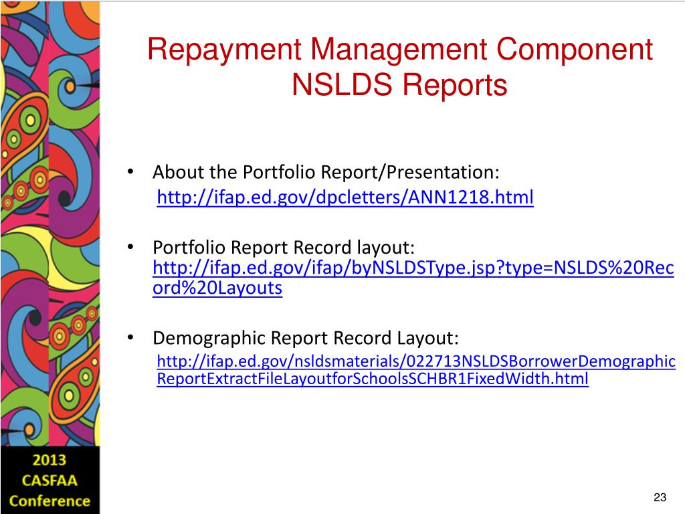Open the ANN1218.html dpcletters link
The height and width of the screenshot is (514, 685).
345,197
